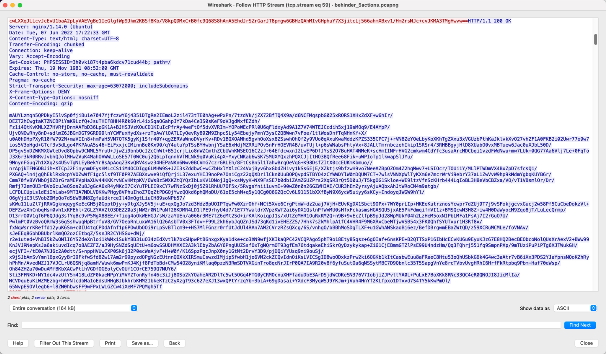
Task: Open the Entire conversation (164 kB) dropdown
Action: pyautogui.click(x=73, y=308)
